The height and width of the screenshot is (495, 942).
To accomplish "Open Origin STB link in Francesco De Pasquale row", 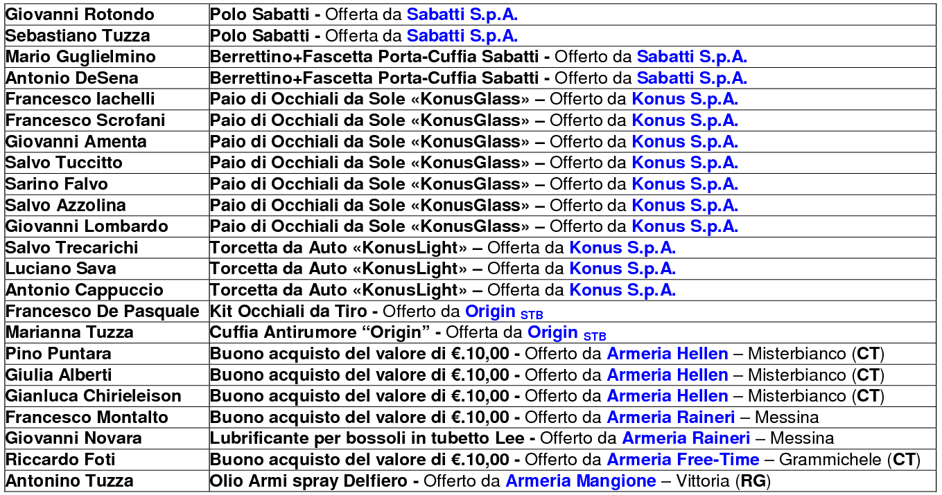I will pyautogui.click(x=504, y=312).
